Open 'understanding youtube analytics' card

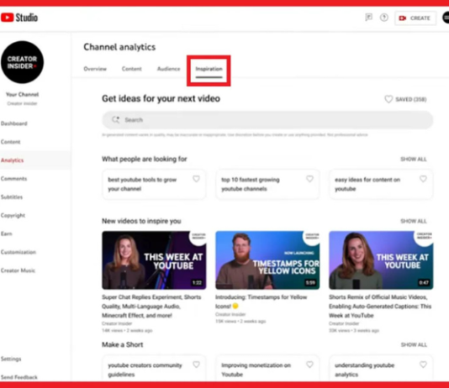(x=381, y=369)
